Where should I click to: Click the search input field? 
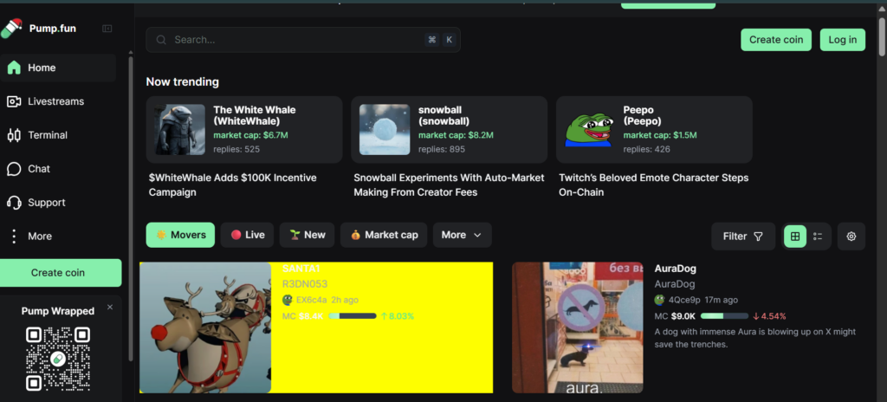[302, 40]
